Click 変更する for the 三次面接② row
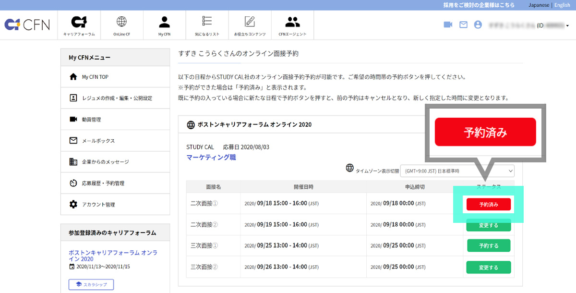This screenshot has height=293, width=576. [x=489, y=267]
